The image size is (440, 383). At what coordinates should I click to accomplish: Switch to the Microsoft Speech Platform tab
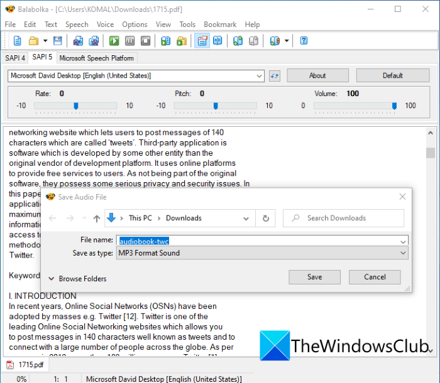click(96, 58)
